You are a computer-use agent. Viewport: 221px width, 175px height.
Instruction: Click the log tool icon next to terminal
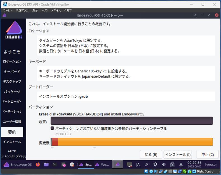coord(64,164)
